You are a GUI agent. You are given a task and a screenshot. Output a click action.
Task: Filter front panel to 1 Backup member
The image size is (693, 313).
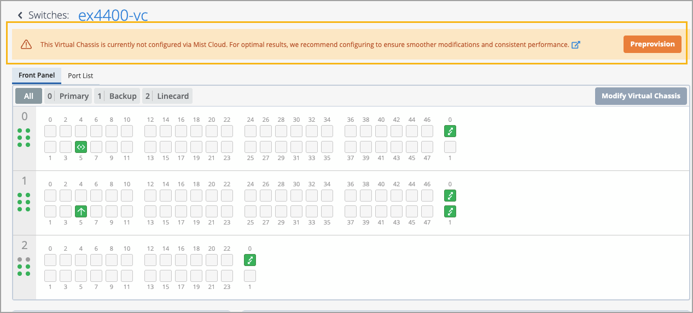(117, 96)
